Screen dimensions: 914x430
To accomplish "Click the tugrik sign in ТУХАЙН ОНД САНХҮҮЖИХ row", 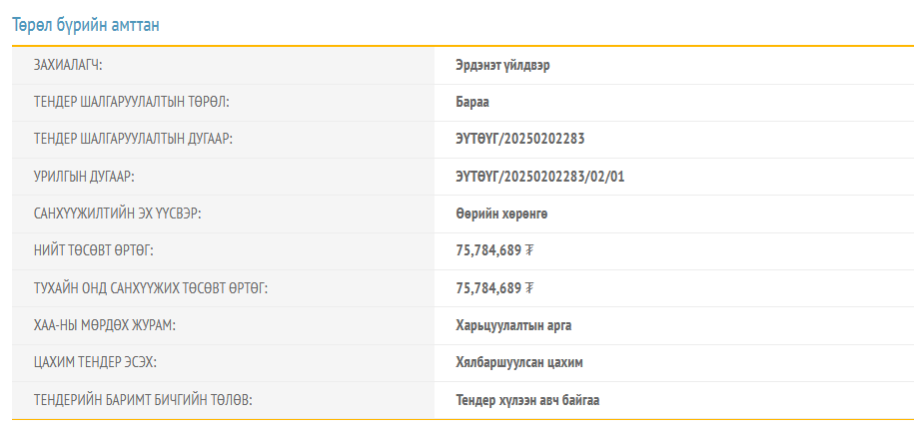I will pos(529,288).
